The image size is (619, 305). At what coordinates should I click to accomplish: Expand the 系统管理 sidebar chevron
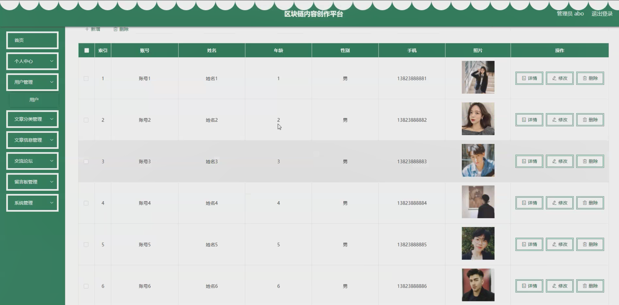pos(52,203)
